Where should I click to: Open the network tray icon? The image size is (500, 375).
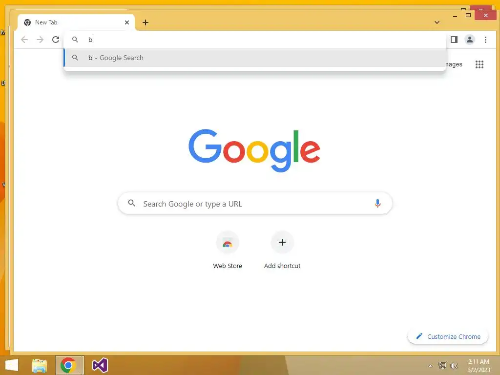point(442,366)
